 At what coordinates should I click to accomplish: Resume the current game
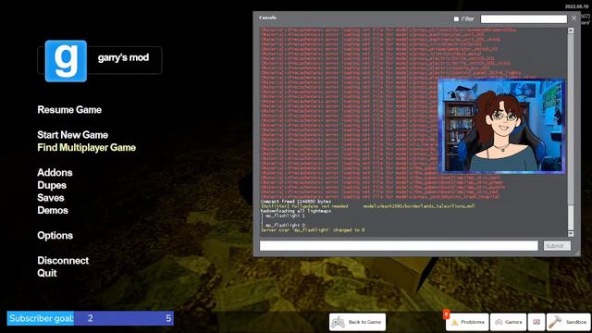pos(69,110)
